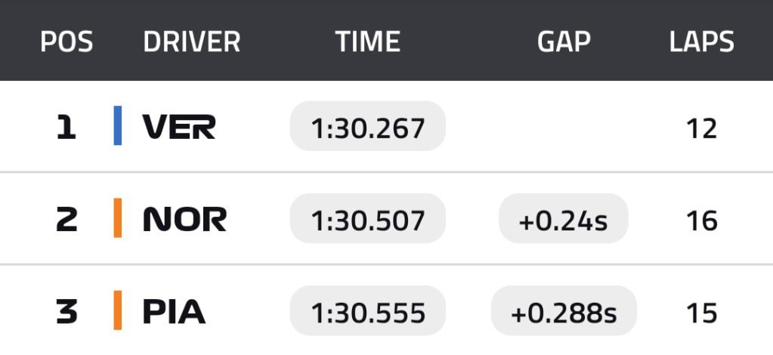Sort by the LAPS column header
Screen dimensions: 773x355
tap(702, 42)
